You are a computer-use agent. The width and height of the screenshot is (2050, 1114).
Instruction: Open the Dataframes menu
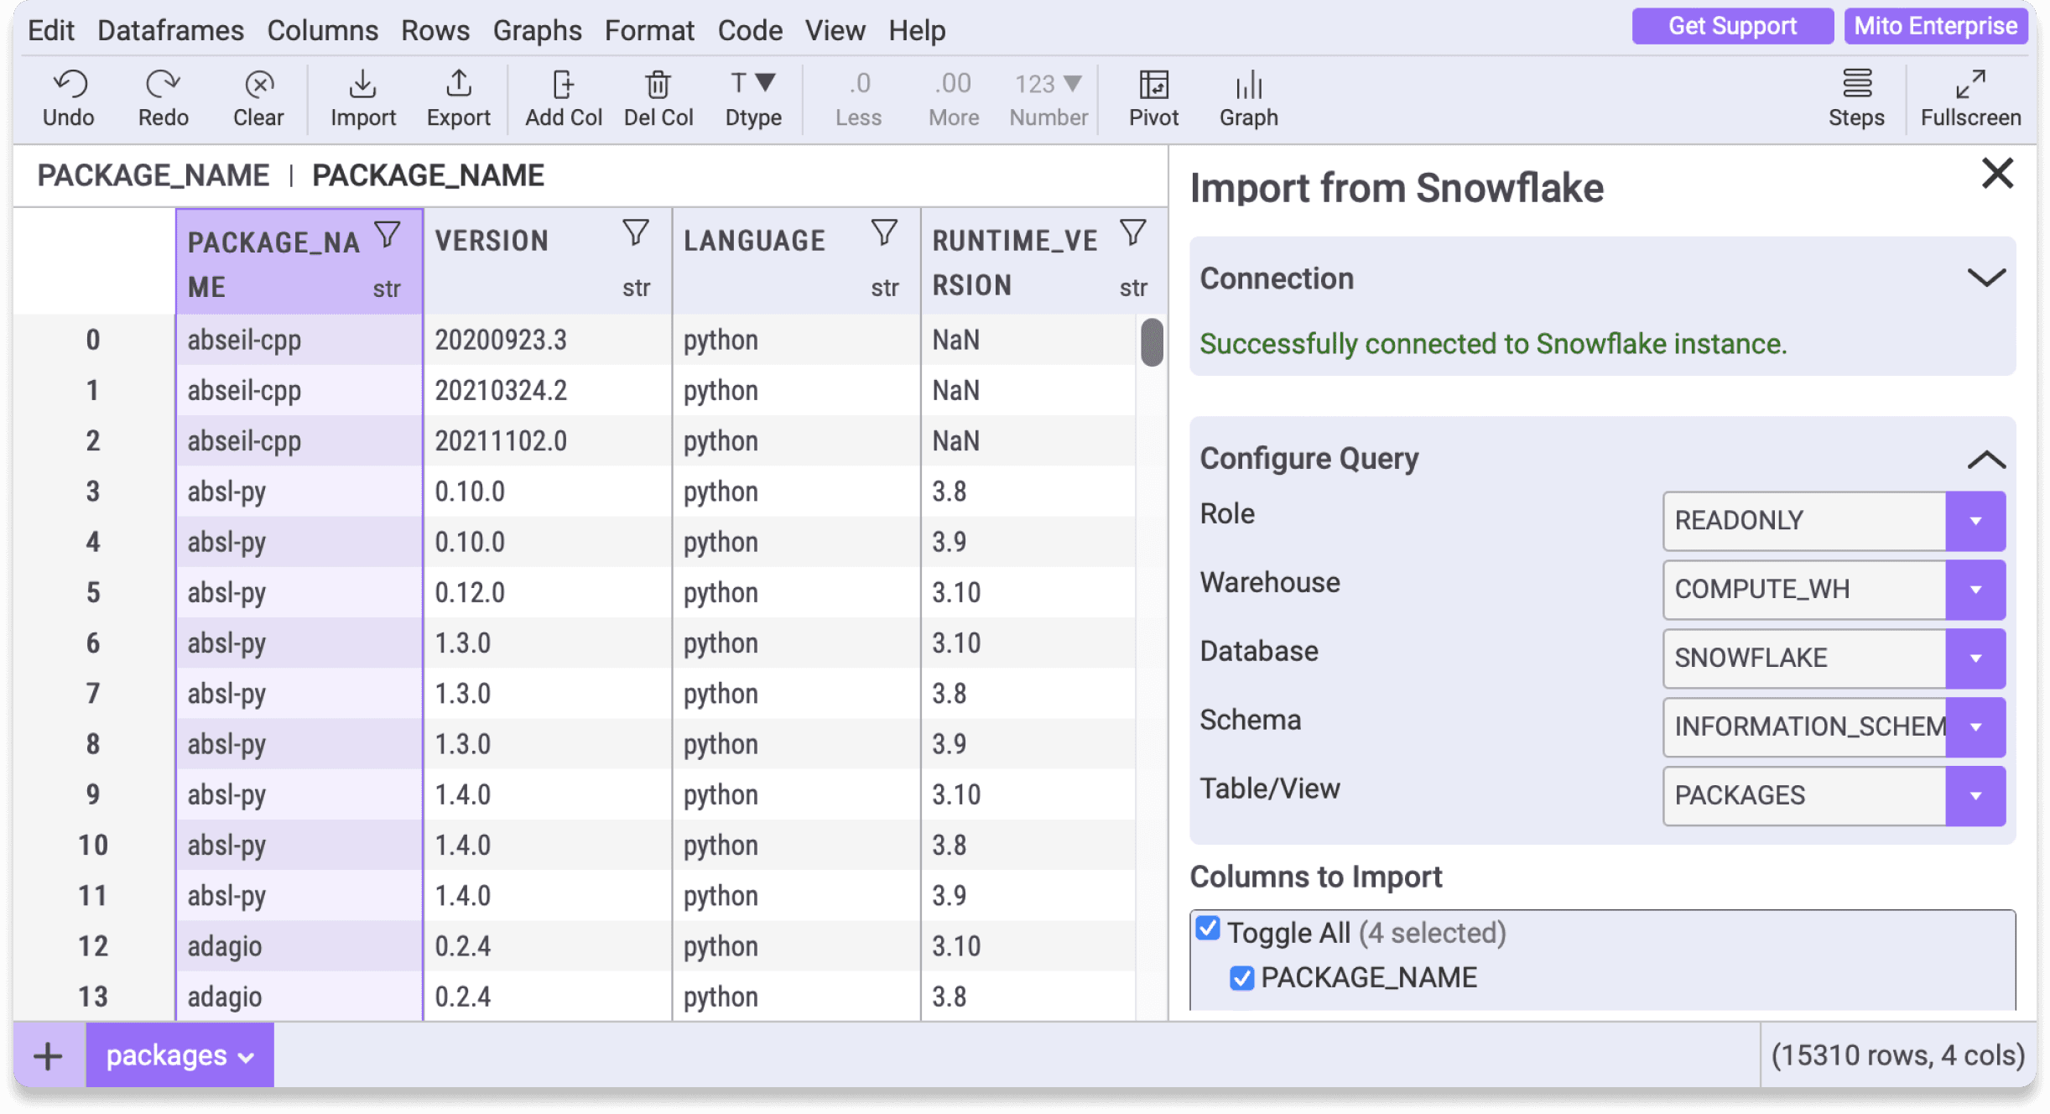(170, 29)
